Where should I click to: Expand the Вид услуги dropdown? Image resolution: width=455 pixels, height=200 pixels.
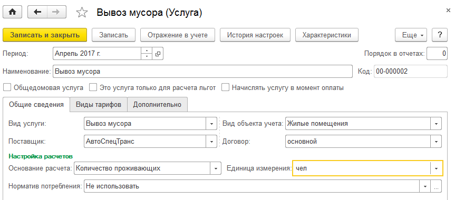click(x=211, y=124)
